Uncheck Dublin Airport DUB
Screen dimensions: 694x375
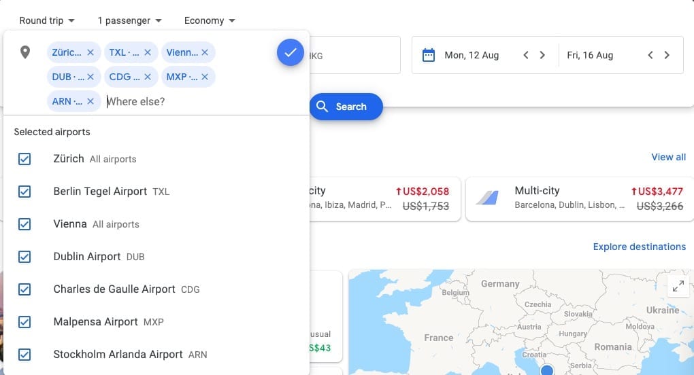tap(24, 257)
